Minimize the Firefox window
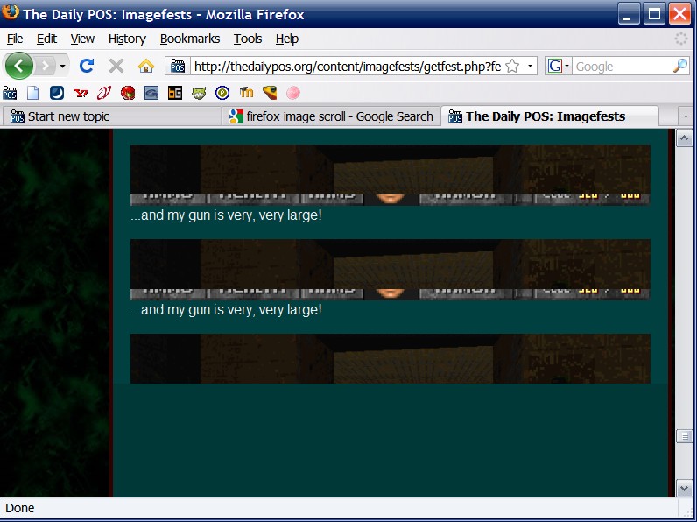Screen dimensions: 697x522 pyautogui.click(x=627, y=14)
